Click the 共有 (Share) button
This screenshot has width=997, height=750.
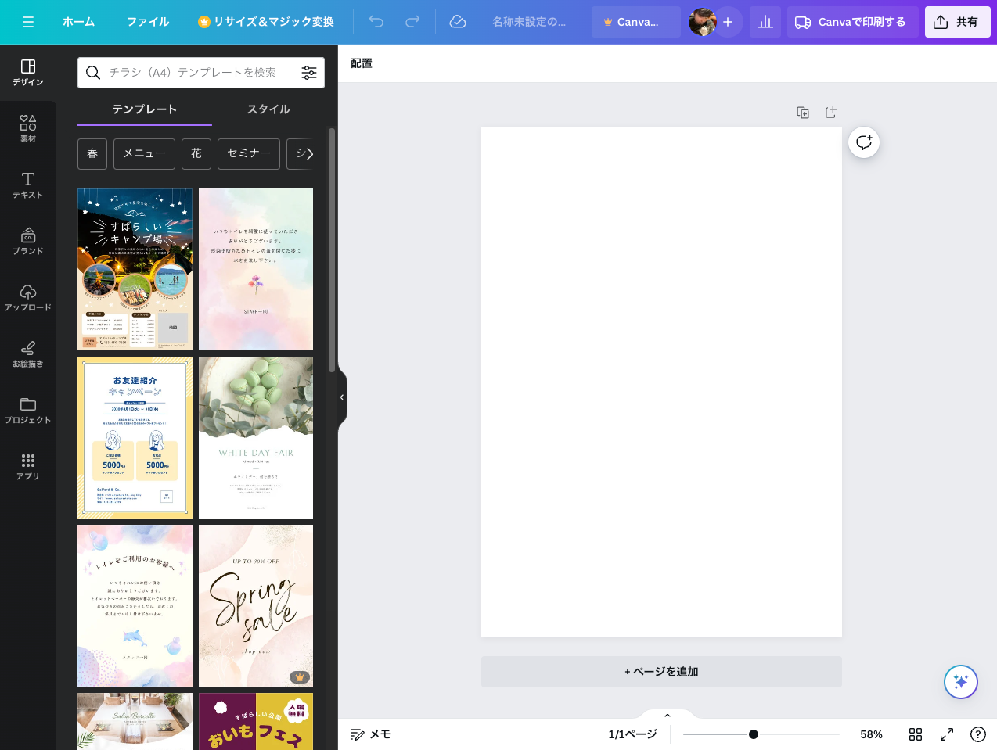tap(957, 22)
